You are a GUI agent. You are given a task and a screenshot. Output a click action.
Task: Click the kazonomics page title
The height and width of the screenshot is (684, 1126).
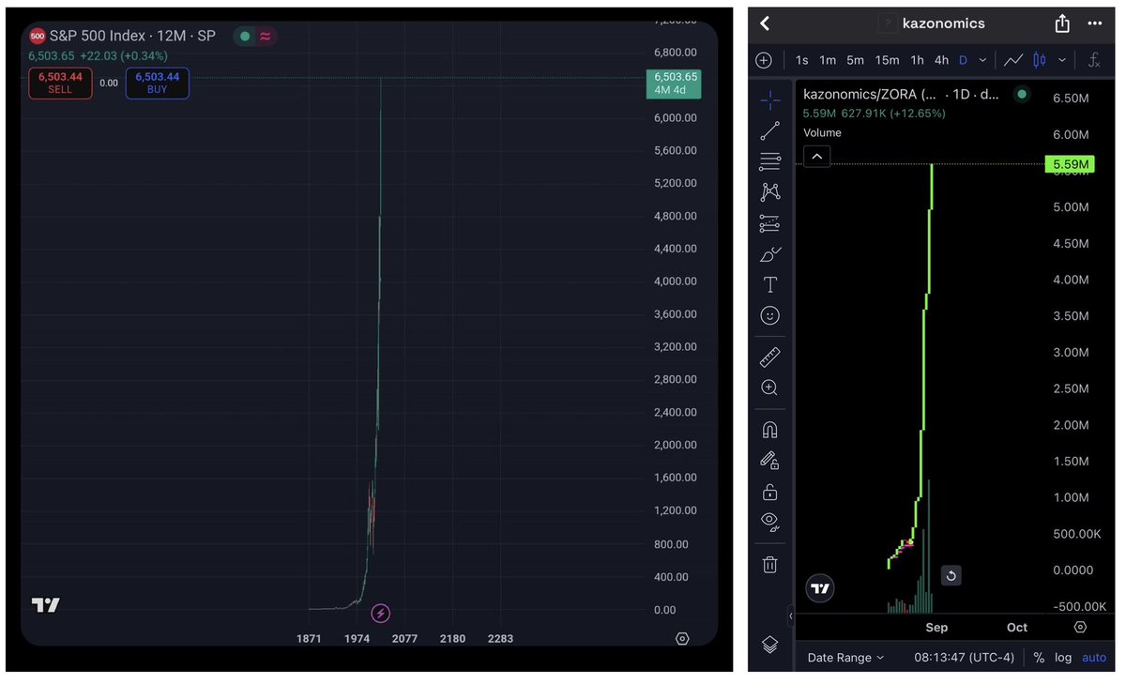(x=943, y=23)
